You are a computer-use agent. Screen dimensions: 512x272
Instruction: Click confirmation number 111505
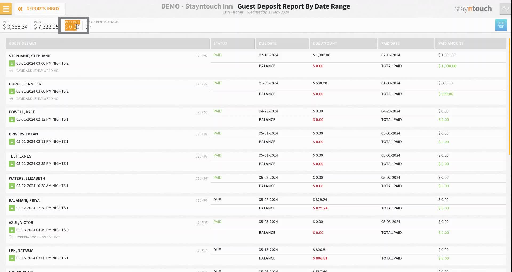click(x=202, y=222)
